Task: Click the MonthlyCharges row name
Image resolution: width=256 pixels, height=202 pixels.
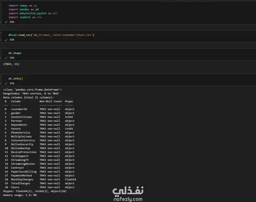Action: click(22, 180)
